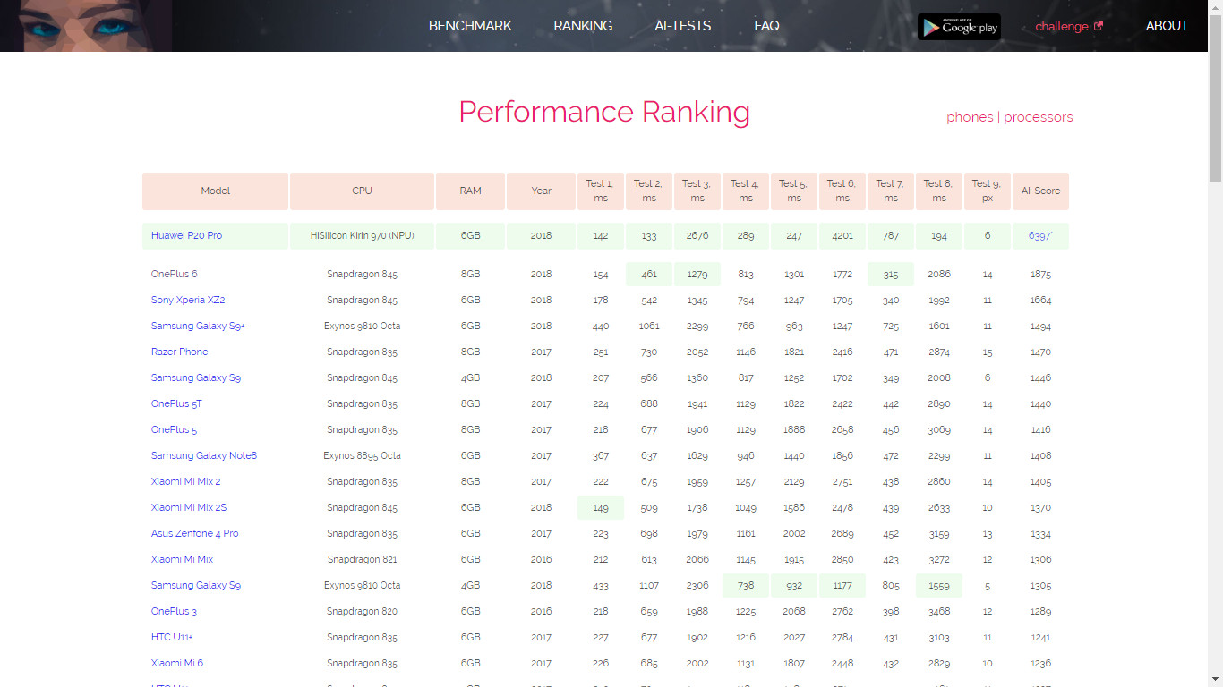This screenshot has width=1223, height=687.
Task: Open the Xiaomi Mi Mix 2S link
Action: pyautogui.click(x=189, y=508)
